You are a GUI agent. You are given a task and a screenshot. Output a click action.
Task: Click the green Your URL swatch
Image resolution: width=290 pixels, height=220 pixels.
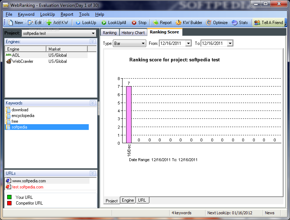[x=9, y=197]
